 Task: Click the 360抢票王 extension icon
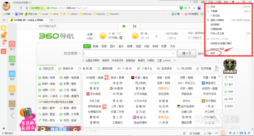[192, 14]
